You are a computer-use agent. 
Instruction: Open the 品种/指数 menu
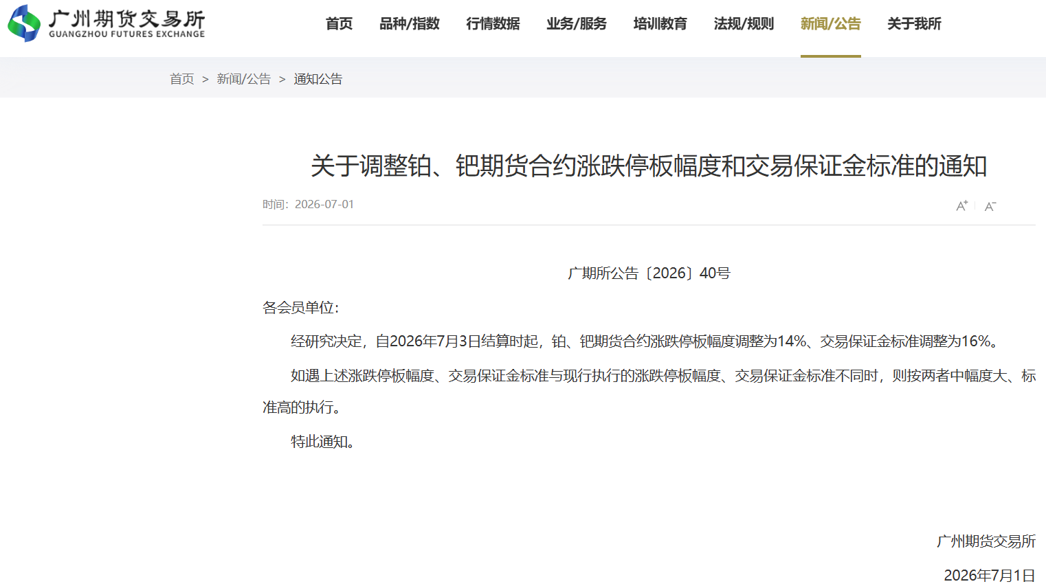[x=410, y=24]
